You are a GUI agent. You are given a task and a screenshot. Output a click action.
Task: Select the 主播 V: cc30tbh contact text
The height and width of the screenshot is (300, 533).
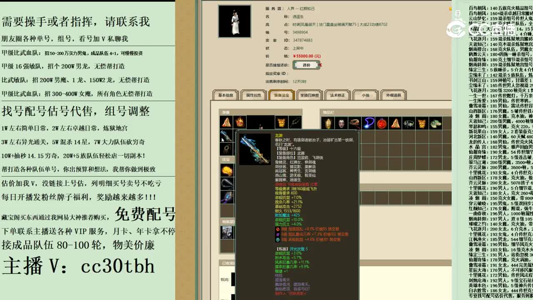point(78,266)
